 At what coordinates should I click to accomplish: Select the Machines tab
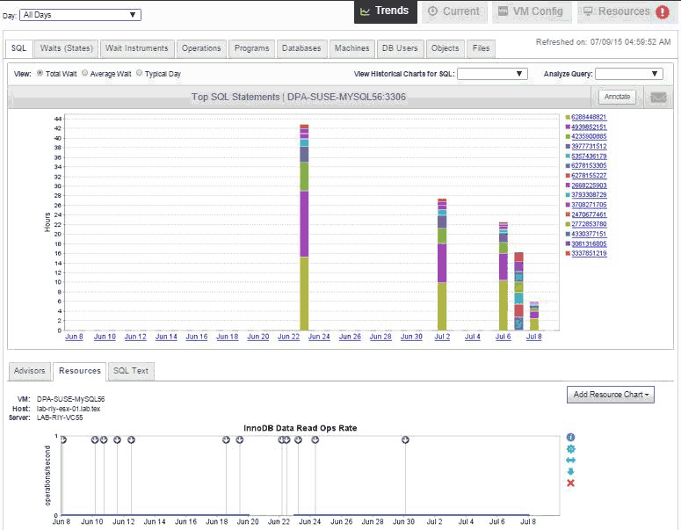351,48
